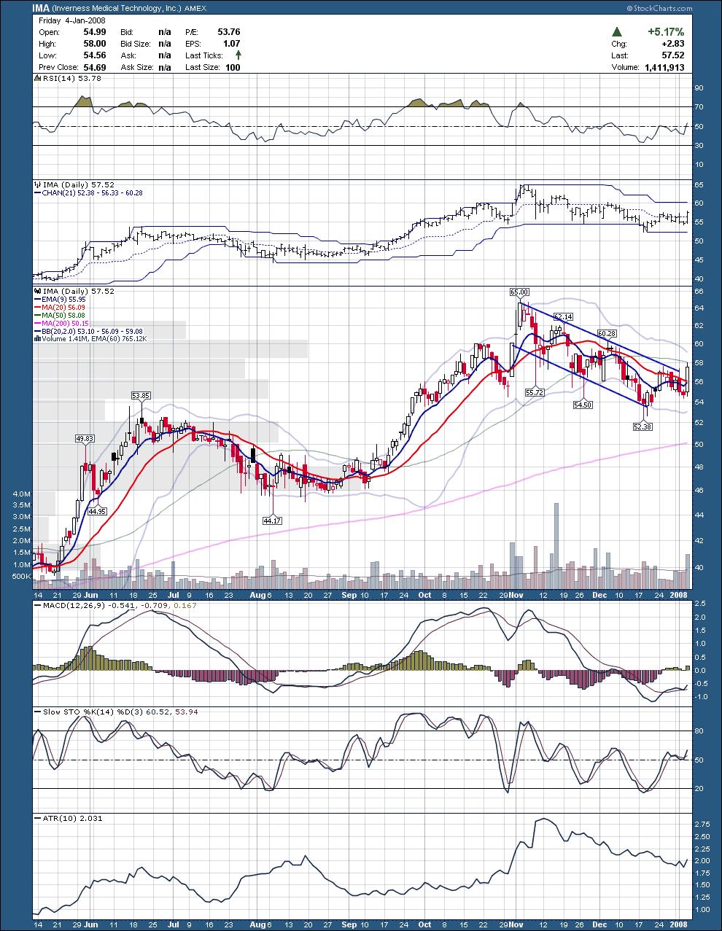The height and width of the screenshot is (931, 722).
Task: Click the tall early-January volume bar
Action: 688,571
